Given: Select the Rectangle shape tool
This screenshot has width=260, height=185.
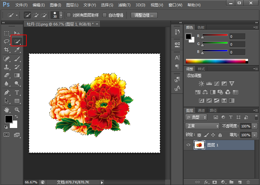Looking at the screenshot, I should click(17, 101).
